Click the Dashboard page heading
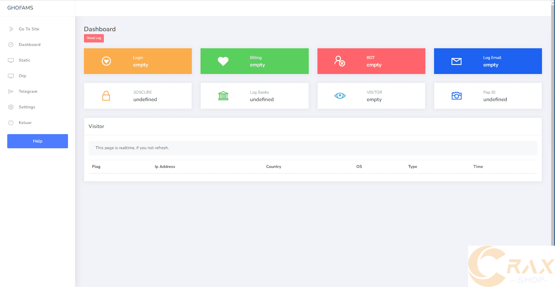Viewport: 555px width, 287px height. (100, 29)
